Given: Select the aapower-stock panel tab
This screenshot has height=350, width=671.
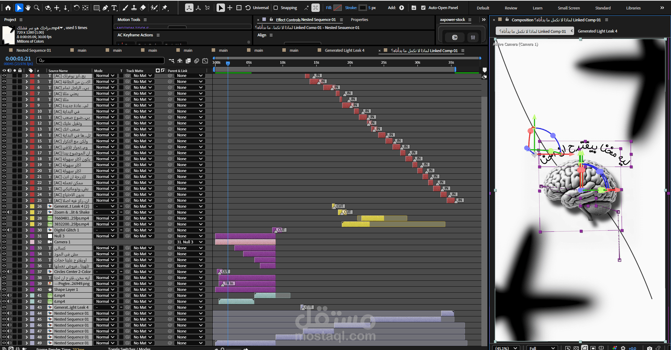Looking at the screenshot, I should [452, 20].
